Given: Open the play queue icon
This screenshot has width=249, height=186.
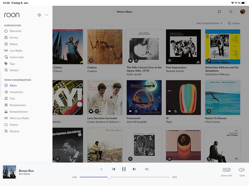Looking at the screenshot, I should coord(147,169).
